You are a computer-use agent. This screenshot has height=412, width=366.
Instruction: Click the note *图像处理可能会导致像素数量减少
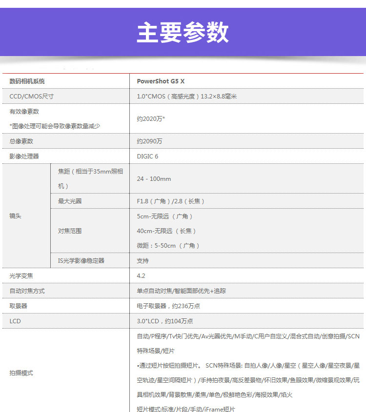click(55, 126)
